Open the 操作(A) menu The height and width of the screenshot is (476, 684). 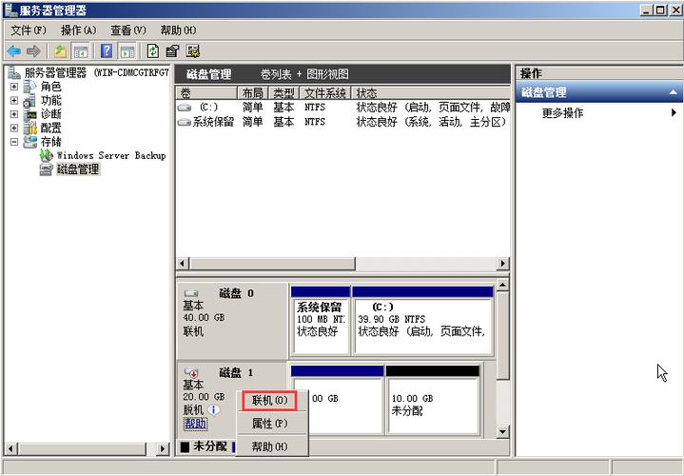pos(79,30)
